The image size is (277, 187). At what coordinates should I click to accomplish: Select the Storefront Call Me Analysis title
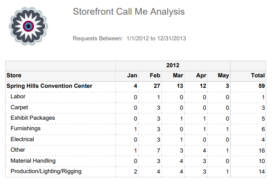[129, 12]
